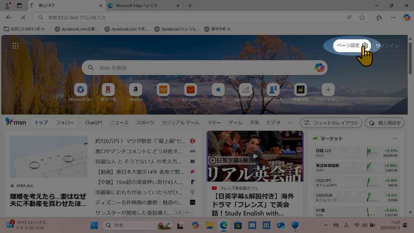Image resolution: width=414 pixels, height=233 pixels.
Task: Open the Temu shortcut icon
Action: click(x=163, y=90)
